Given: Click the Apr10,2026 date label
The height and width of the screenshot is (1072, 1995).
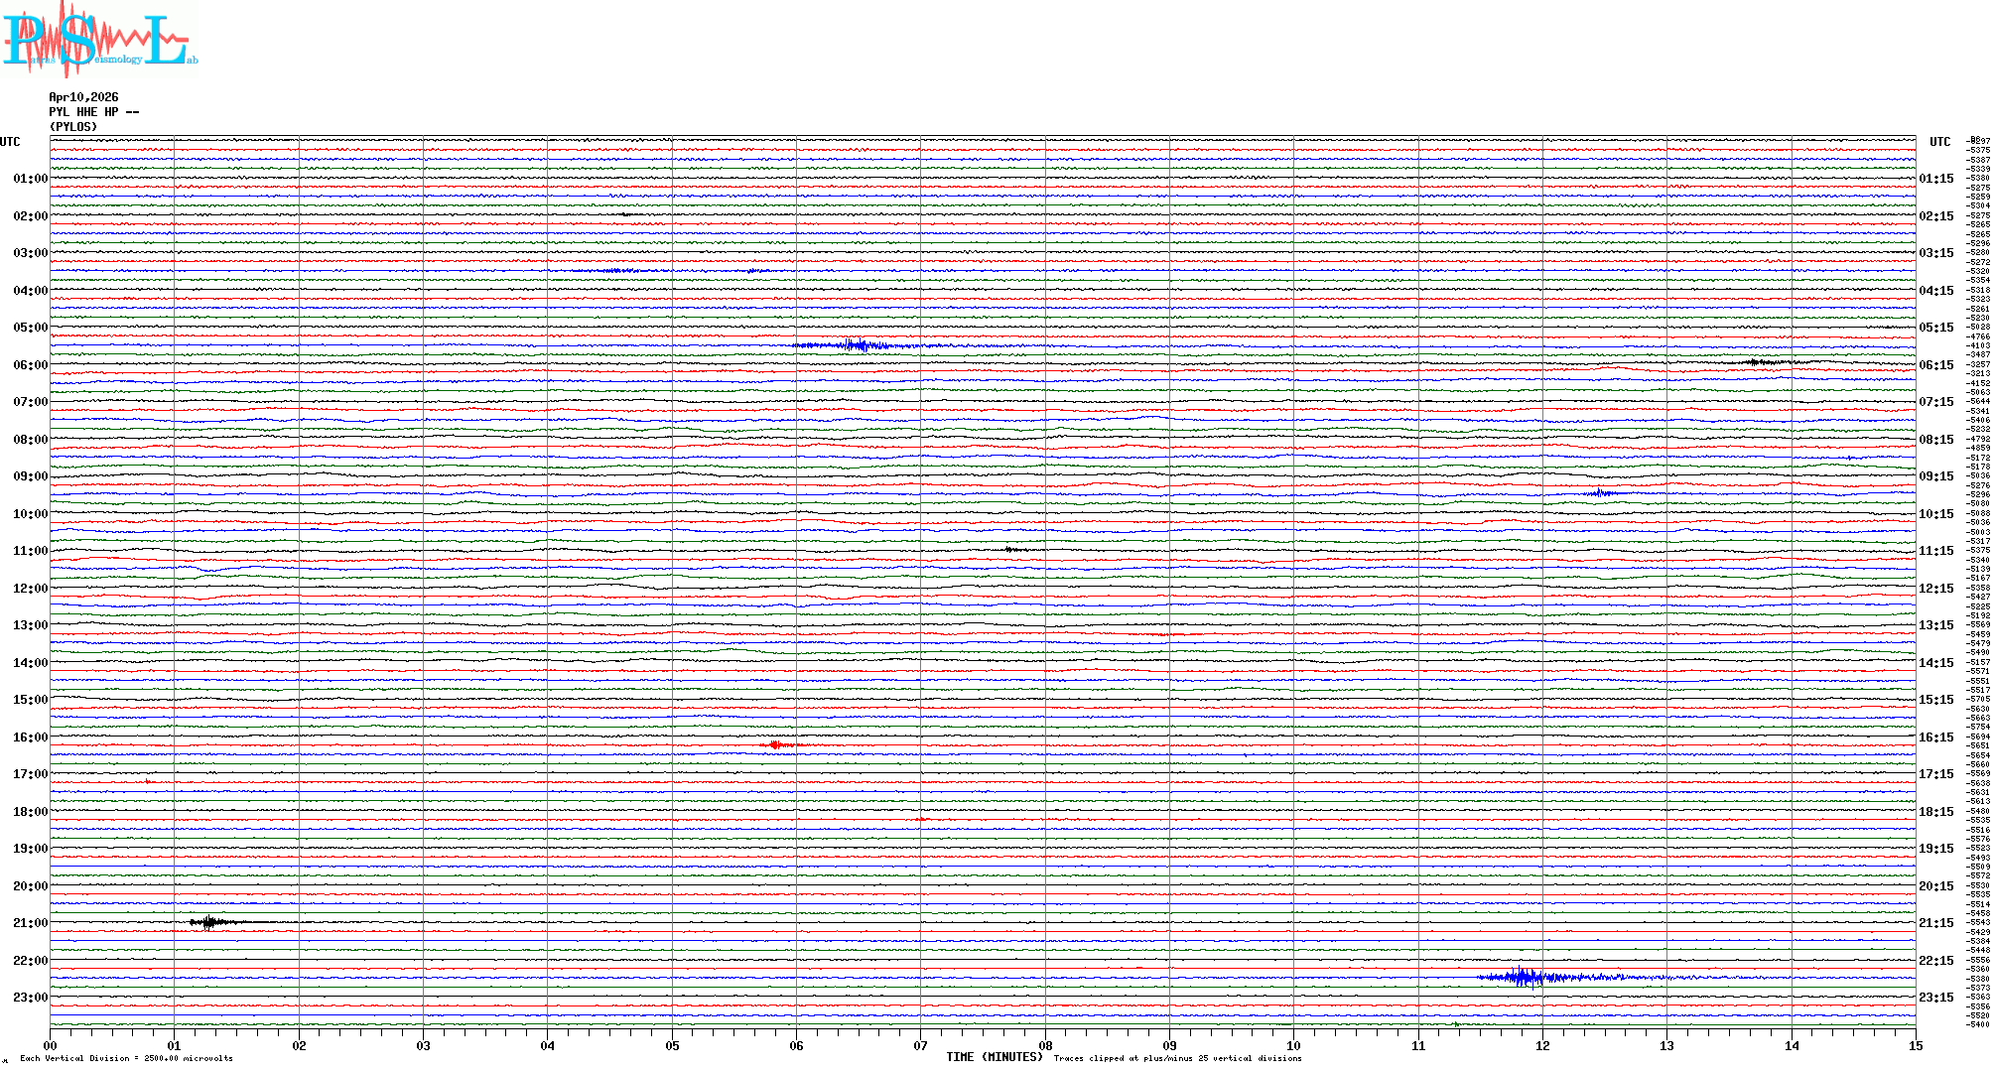Looking at the screenshot, I should [83, 97].
